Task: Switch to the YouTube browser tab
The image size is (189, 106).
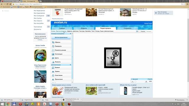Action: [10, 1]
